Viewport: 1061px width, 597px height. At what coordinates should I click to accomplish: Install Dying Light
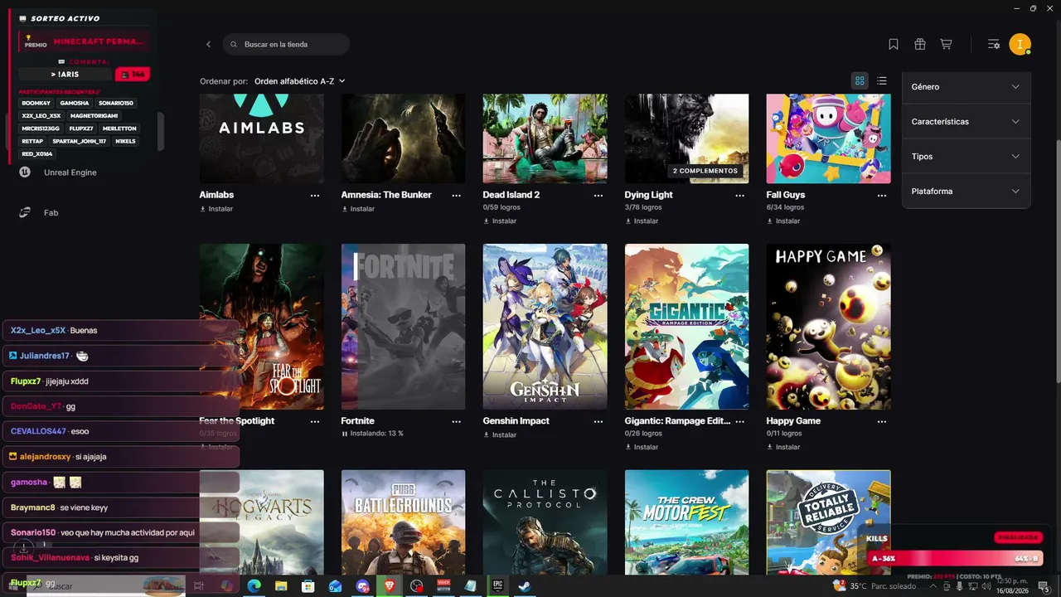[642, 221]
